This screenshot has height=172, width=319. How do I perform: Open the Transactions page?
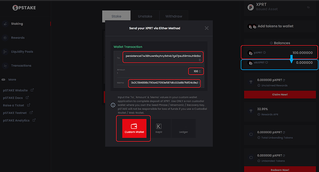click(x=21, y=66)
